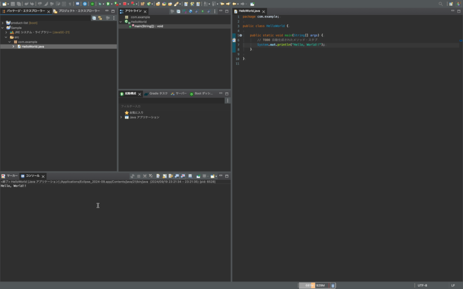The height and width of the screenshot is (289, 463).
Task: Click the search magnifier icon at top right
Action: 441,4
